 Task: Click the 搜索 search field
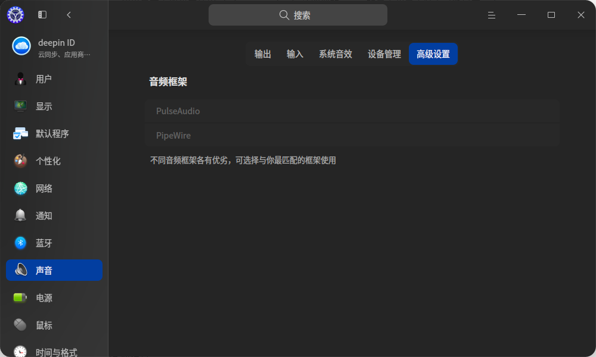(297, 15)
